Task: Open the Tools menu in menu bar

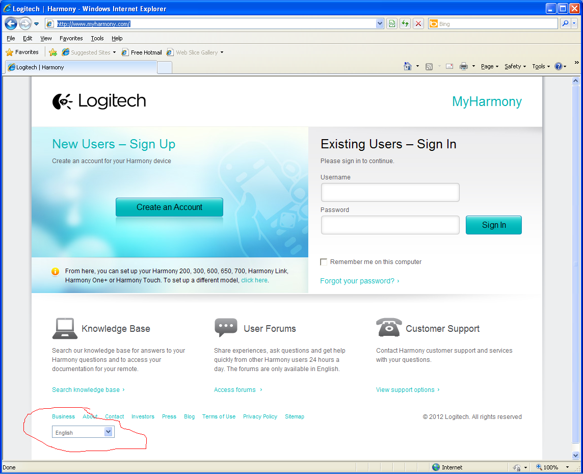Action: click(97, 38)
